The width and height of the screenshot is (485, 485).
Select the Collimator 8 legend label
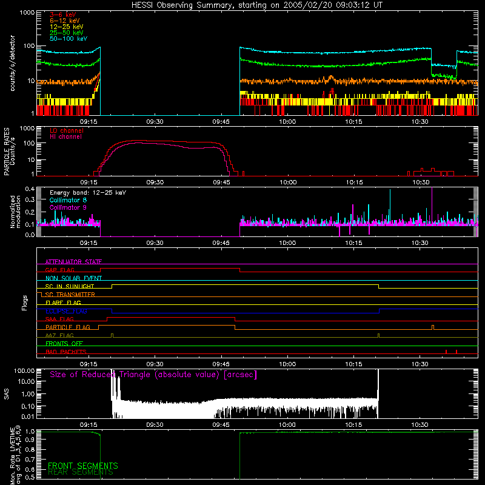point(68,200)
